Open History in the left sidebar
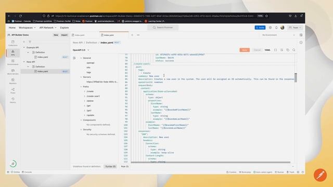Image resolution: width=333 pixels, height=187 pixels. (12, 100)
